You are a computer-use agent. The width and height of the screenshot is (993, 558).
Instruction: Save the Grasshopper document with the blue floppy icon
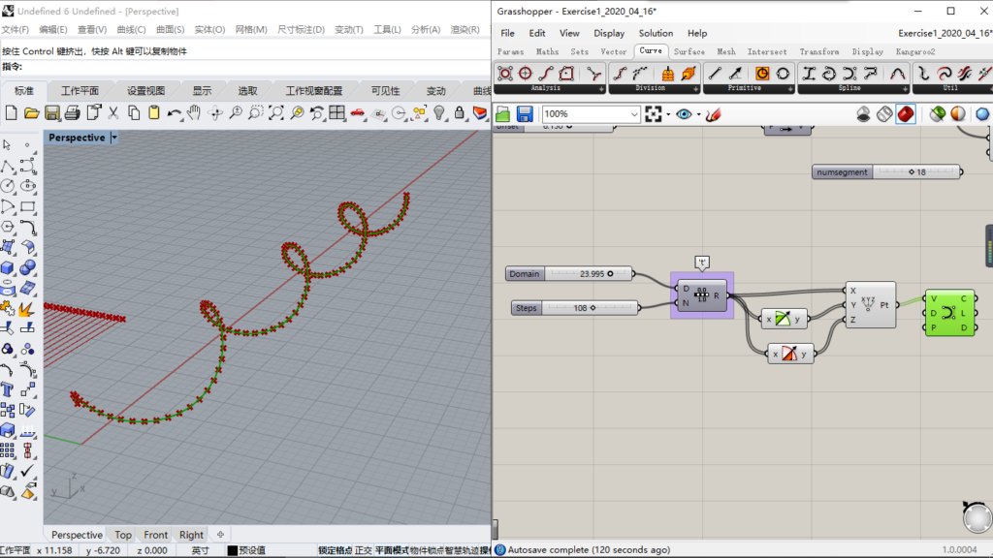(525, 114)
